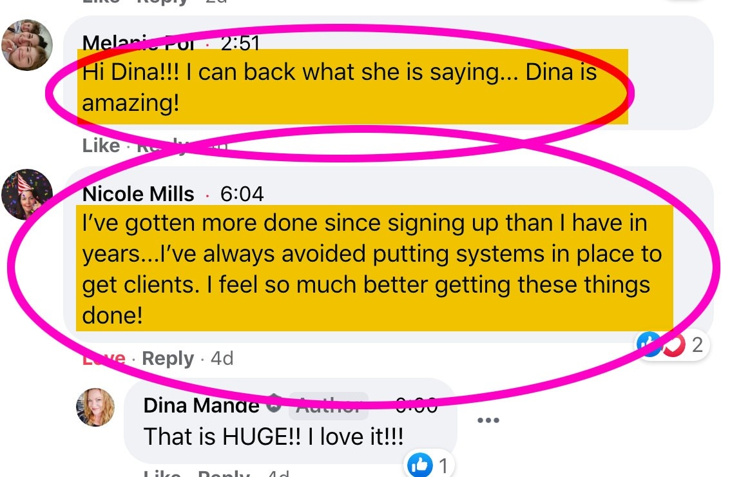Open reaction count 2 on Nicole's comment
Screen dimensions: 750x477
pyautogui.click(x=697, y=345)
